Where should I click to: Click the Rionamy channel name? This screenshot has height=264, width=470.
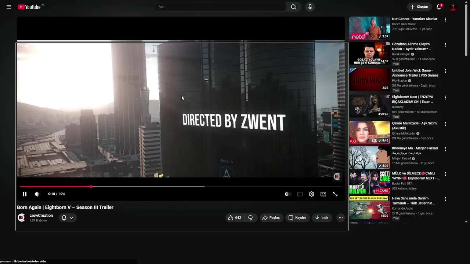[x=398, y=107]
